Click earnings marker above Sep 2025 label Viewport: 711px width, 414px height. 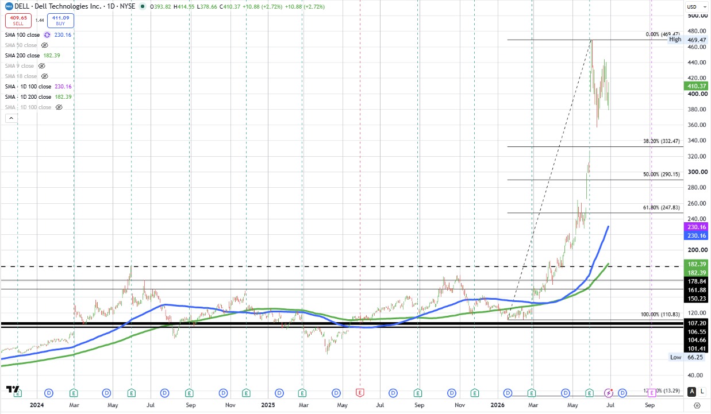(x=418, y=393)
